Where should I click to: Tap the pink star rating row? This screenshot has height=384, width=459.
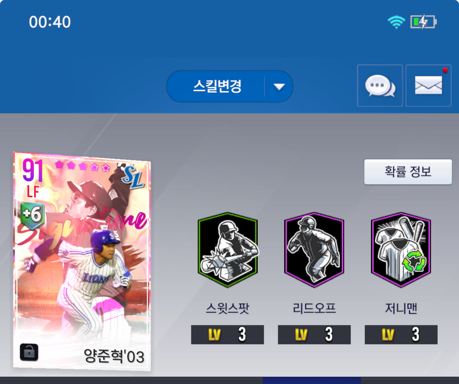pyautogui.click(x=83, y=166)
